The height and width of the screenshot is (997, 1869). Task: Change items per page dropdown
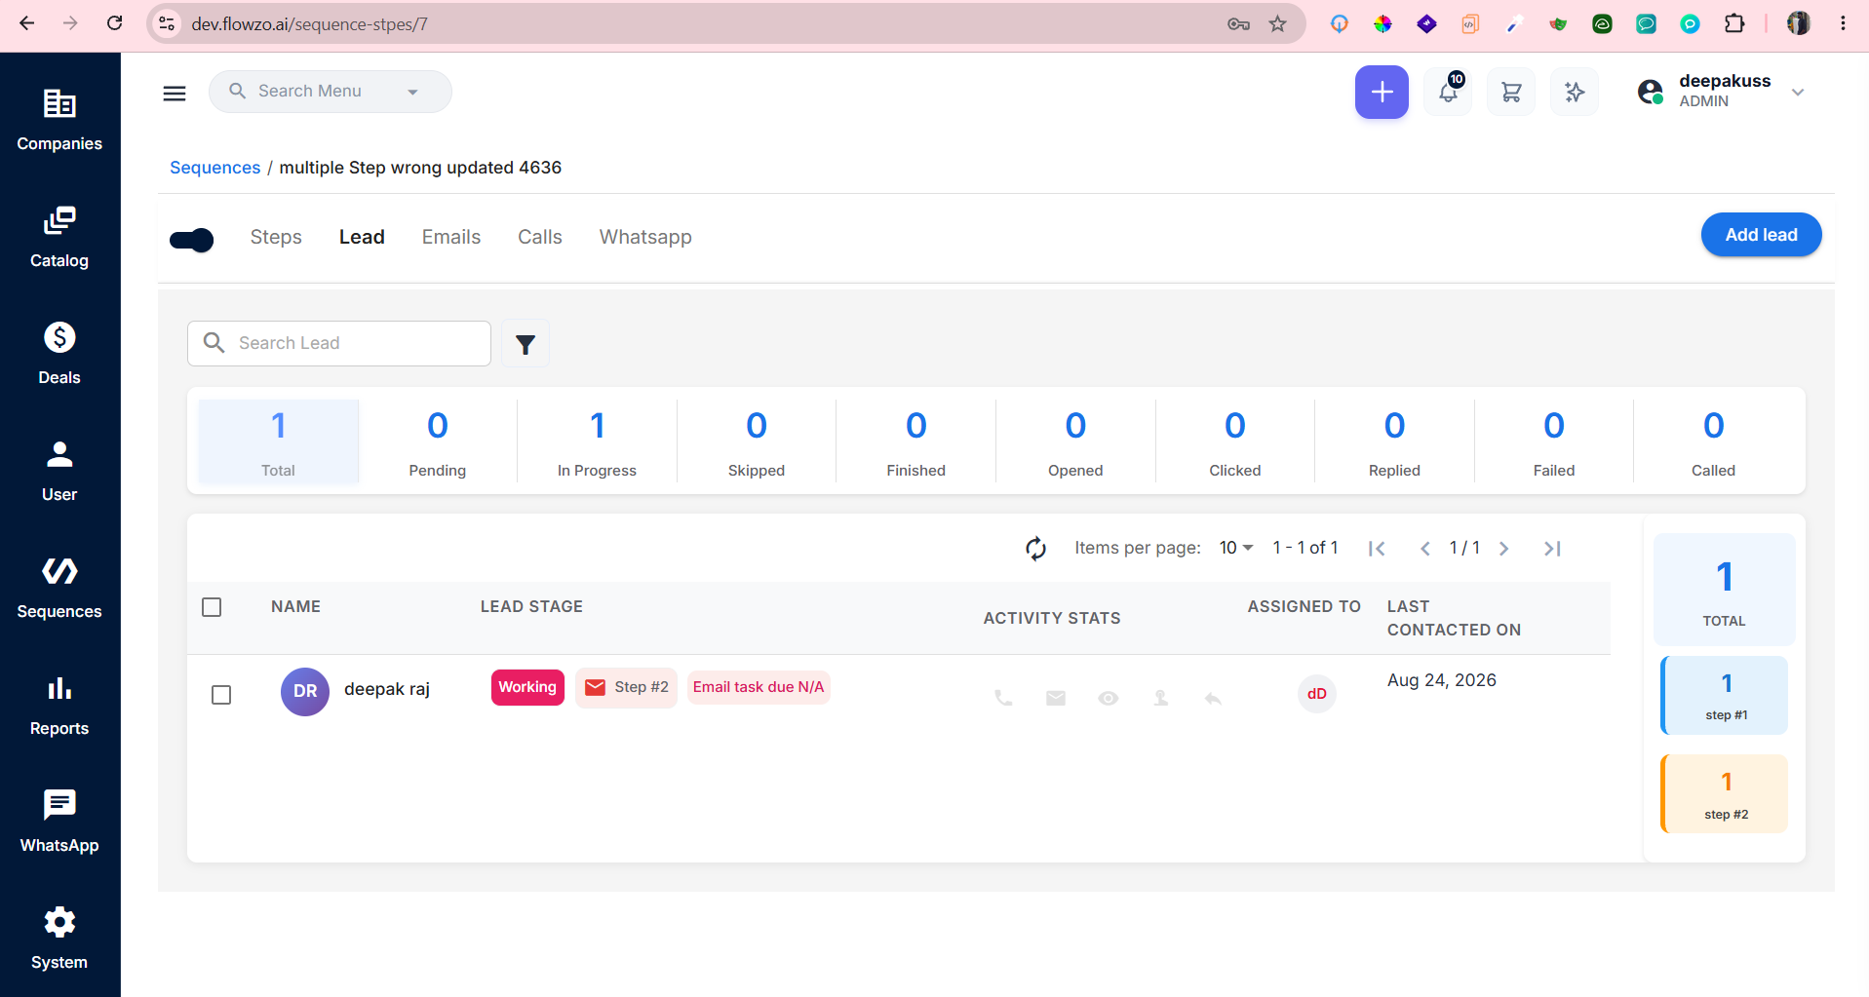pos(1235,548)
